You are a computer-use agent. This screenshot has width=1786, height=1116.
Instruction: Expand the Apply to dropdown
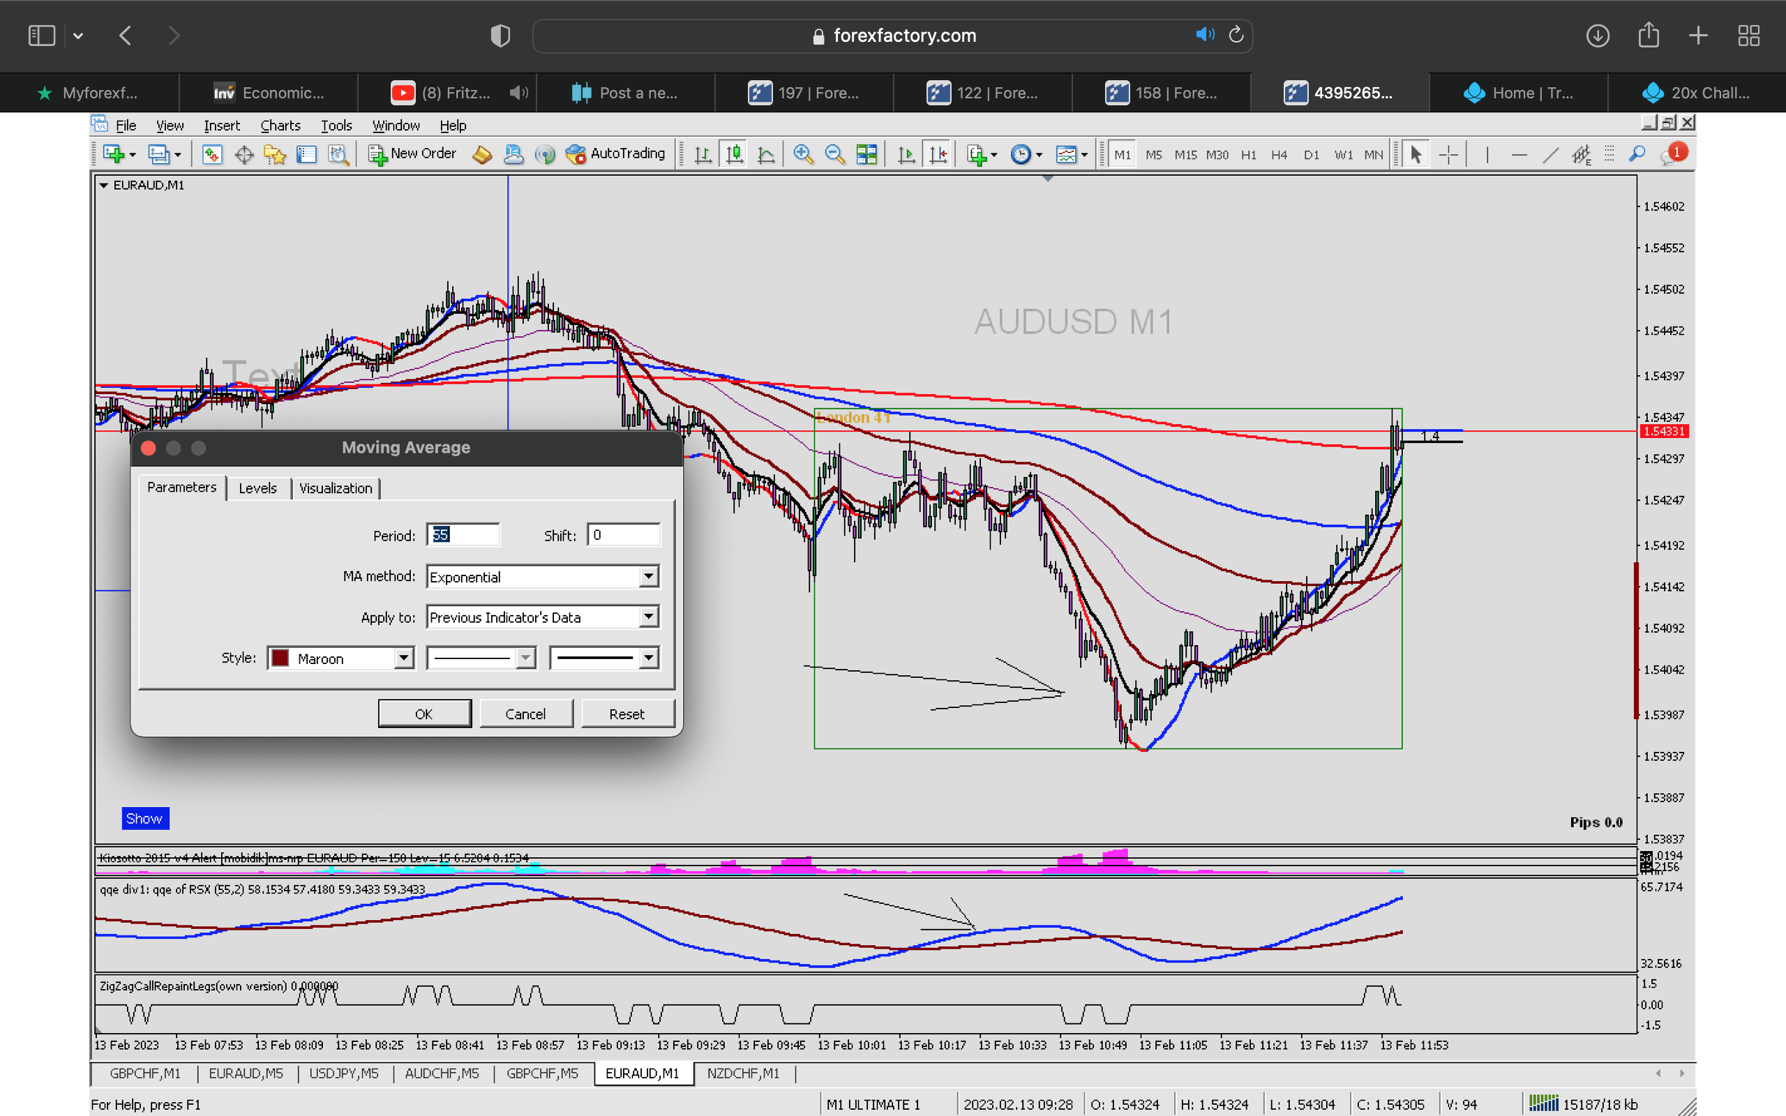(648, 617)
